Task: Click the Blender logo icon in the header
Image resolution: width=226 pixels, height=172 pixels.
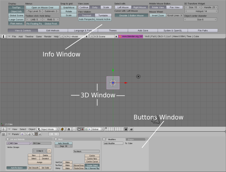Action: pos(120,37)
